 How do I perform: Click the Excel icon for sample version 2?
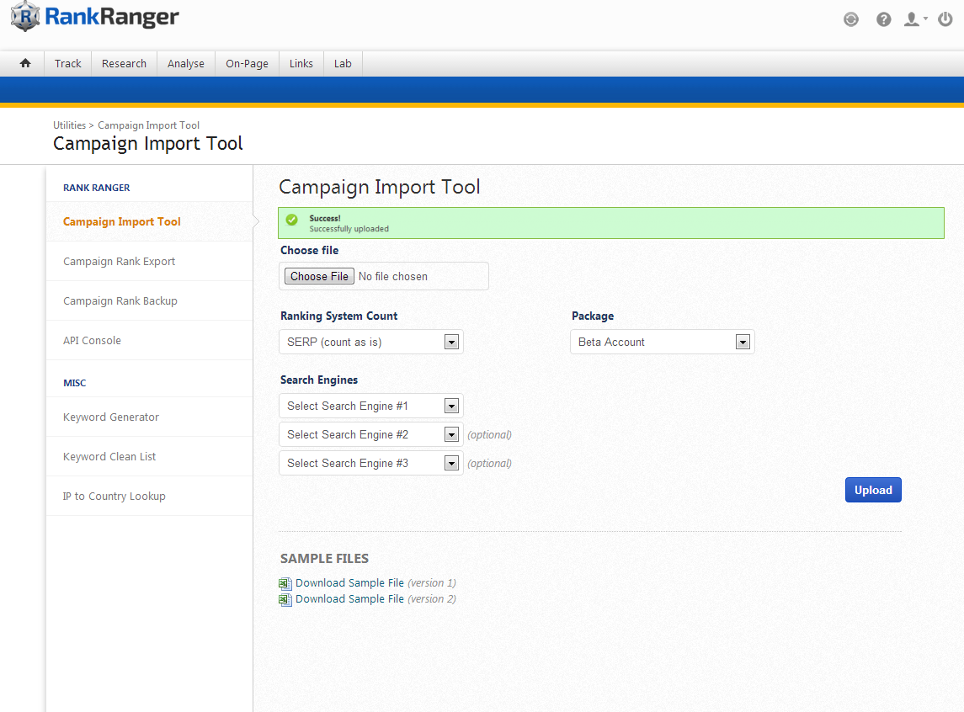coord(285,599)
